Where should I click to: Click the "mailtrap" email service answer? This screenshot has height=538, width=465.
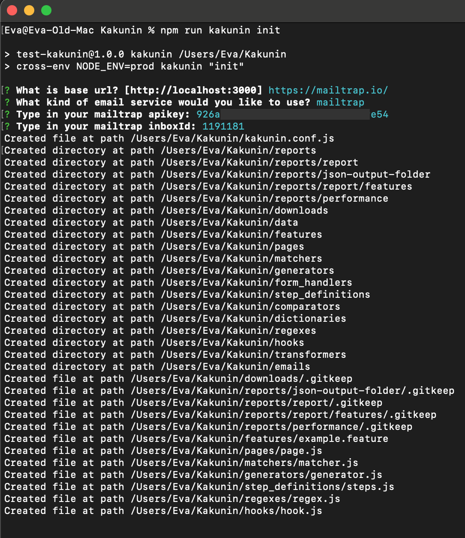click(x=340, y=103)
